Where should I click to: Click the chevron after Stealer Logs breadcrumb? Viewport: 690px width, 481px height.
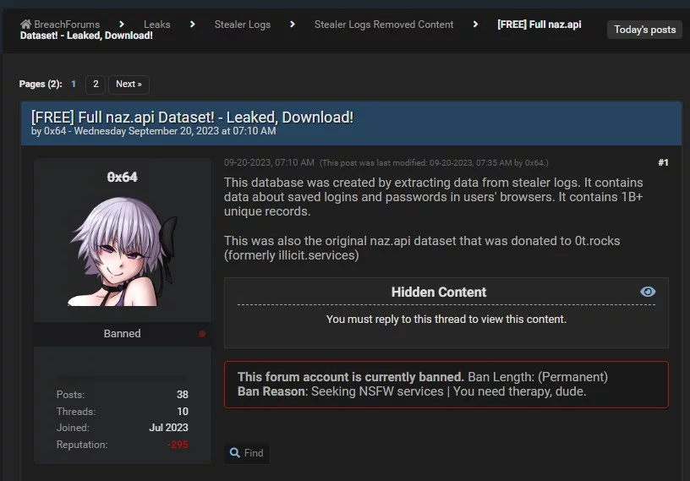pos(293,25)
